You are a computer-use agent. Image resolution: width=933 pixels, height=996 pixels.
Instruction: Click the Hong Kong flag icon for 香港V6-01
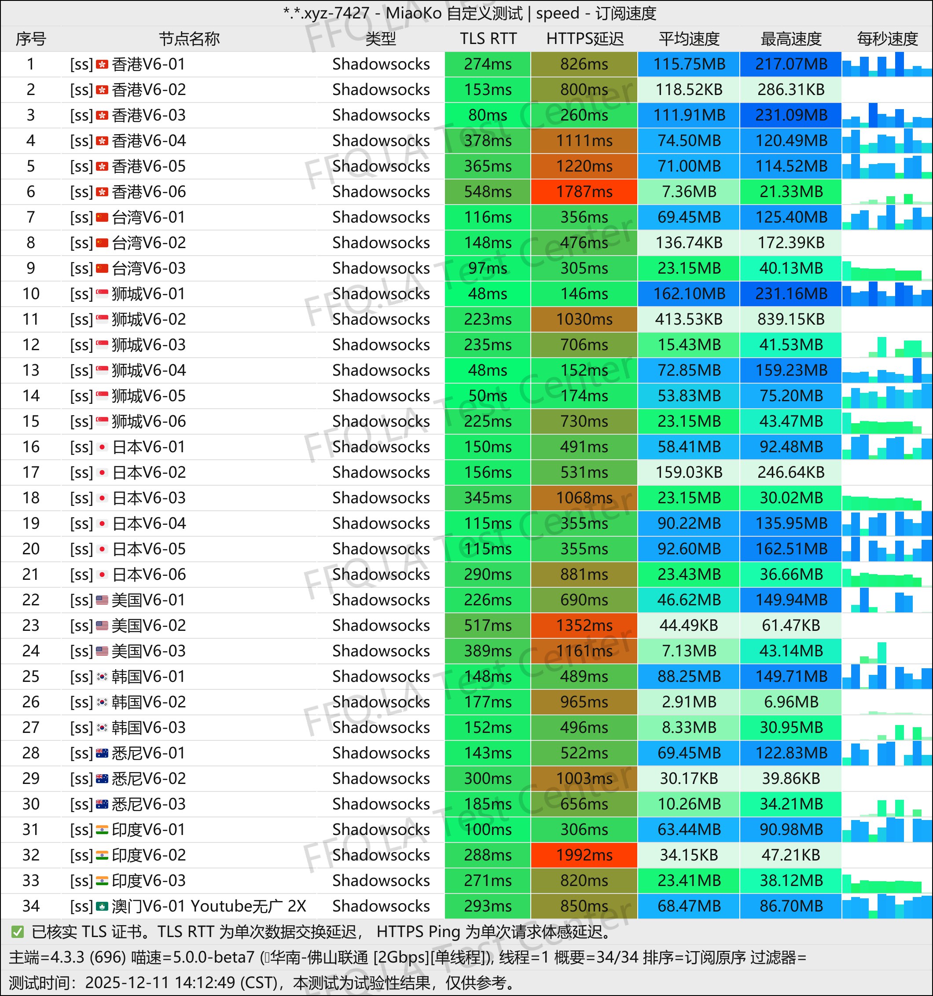pyautogui.click(x=102, y=64)
